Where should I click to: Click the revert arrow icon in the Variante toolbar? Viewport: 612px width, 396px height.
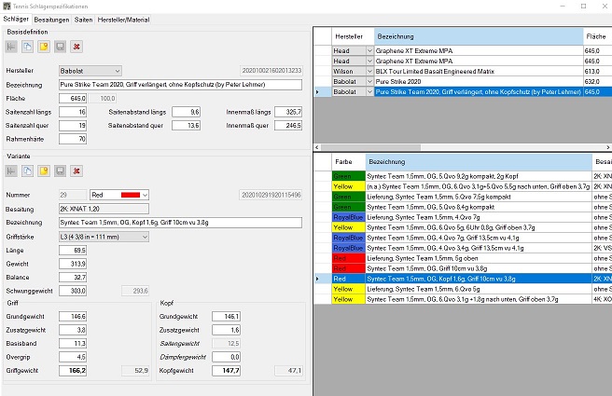12,171
